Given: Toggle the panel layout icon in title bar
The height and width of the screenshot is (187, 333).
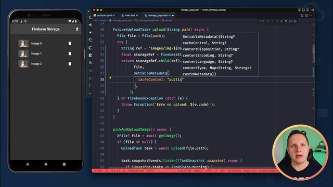Looking at the screenshot, I should click(303, 10).
